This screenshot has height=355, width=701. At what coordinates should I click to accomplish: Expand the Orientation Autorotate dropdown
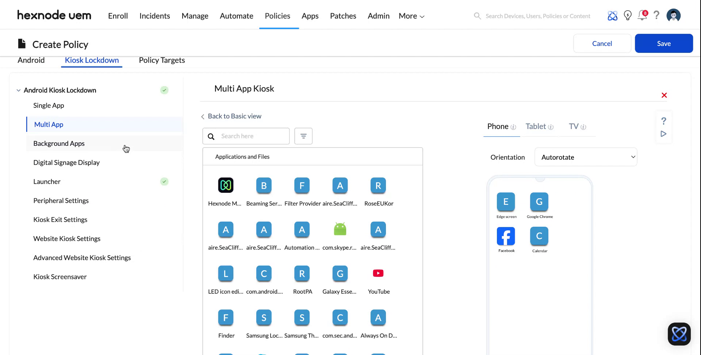[586, 157]
